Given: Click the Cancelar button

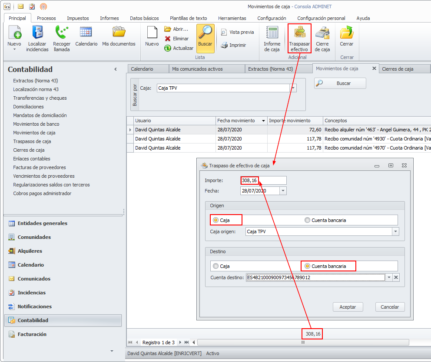Looking at the screenshot, I should point(390,307).
